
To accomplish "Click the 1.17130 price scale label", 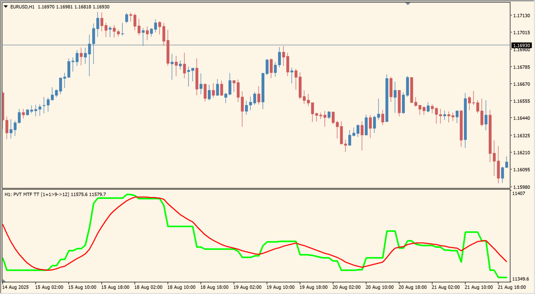I will (x=521, y=16).
